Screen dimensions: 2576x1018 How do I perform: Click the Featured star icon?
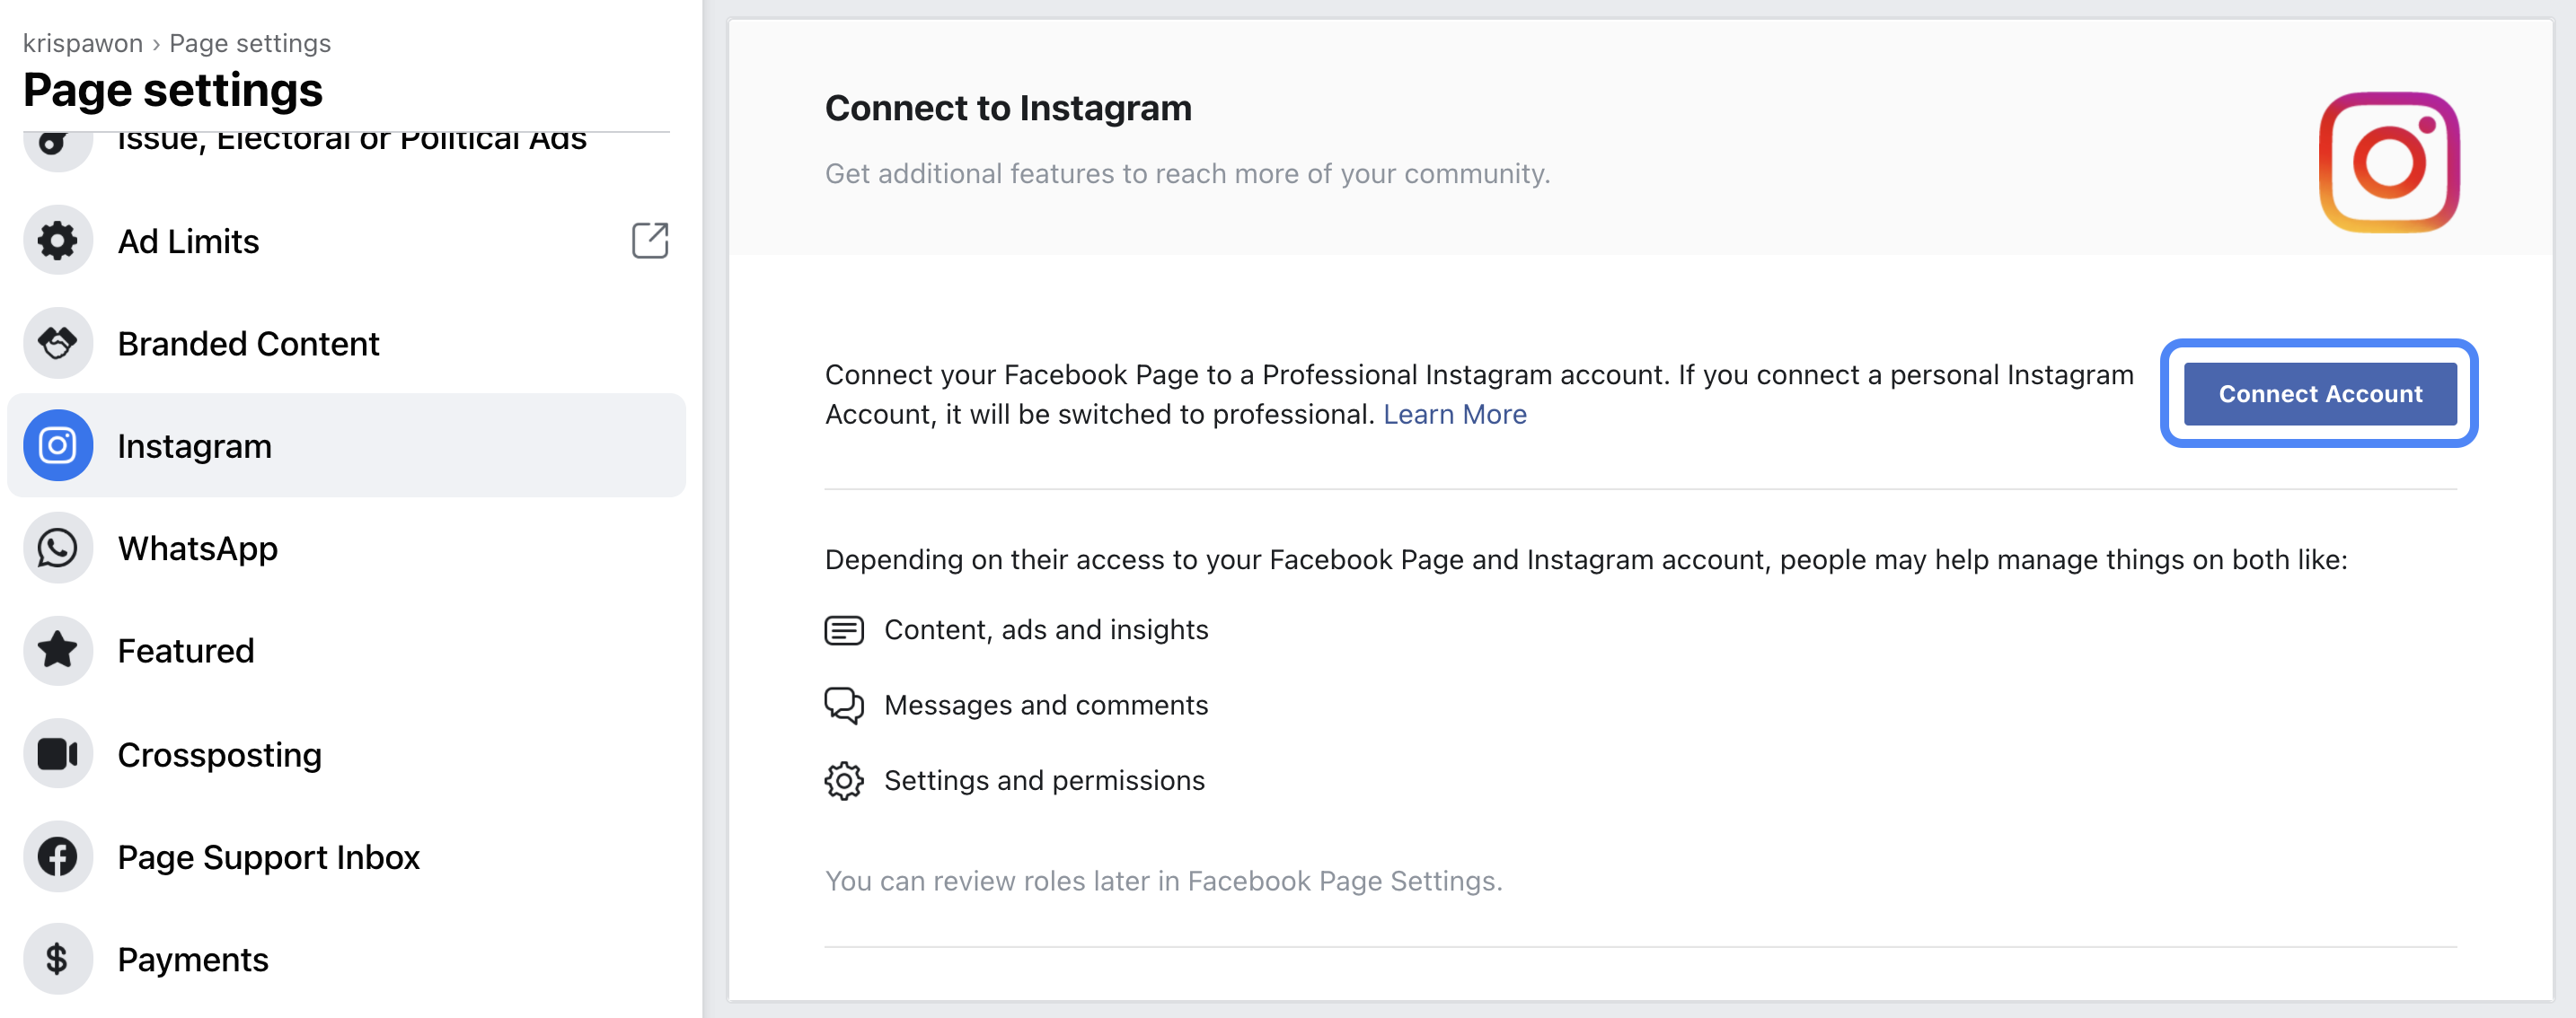tap(58, 650)
